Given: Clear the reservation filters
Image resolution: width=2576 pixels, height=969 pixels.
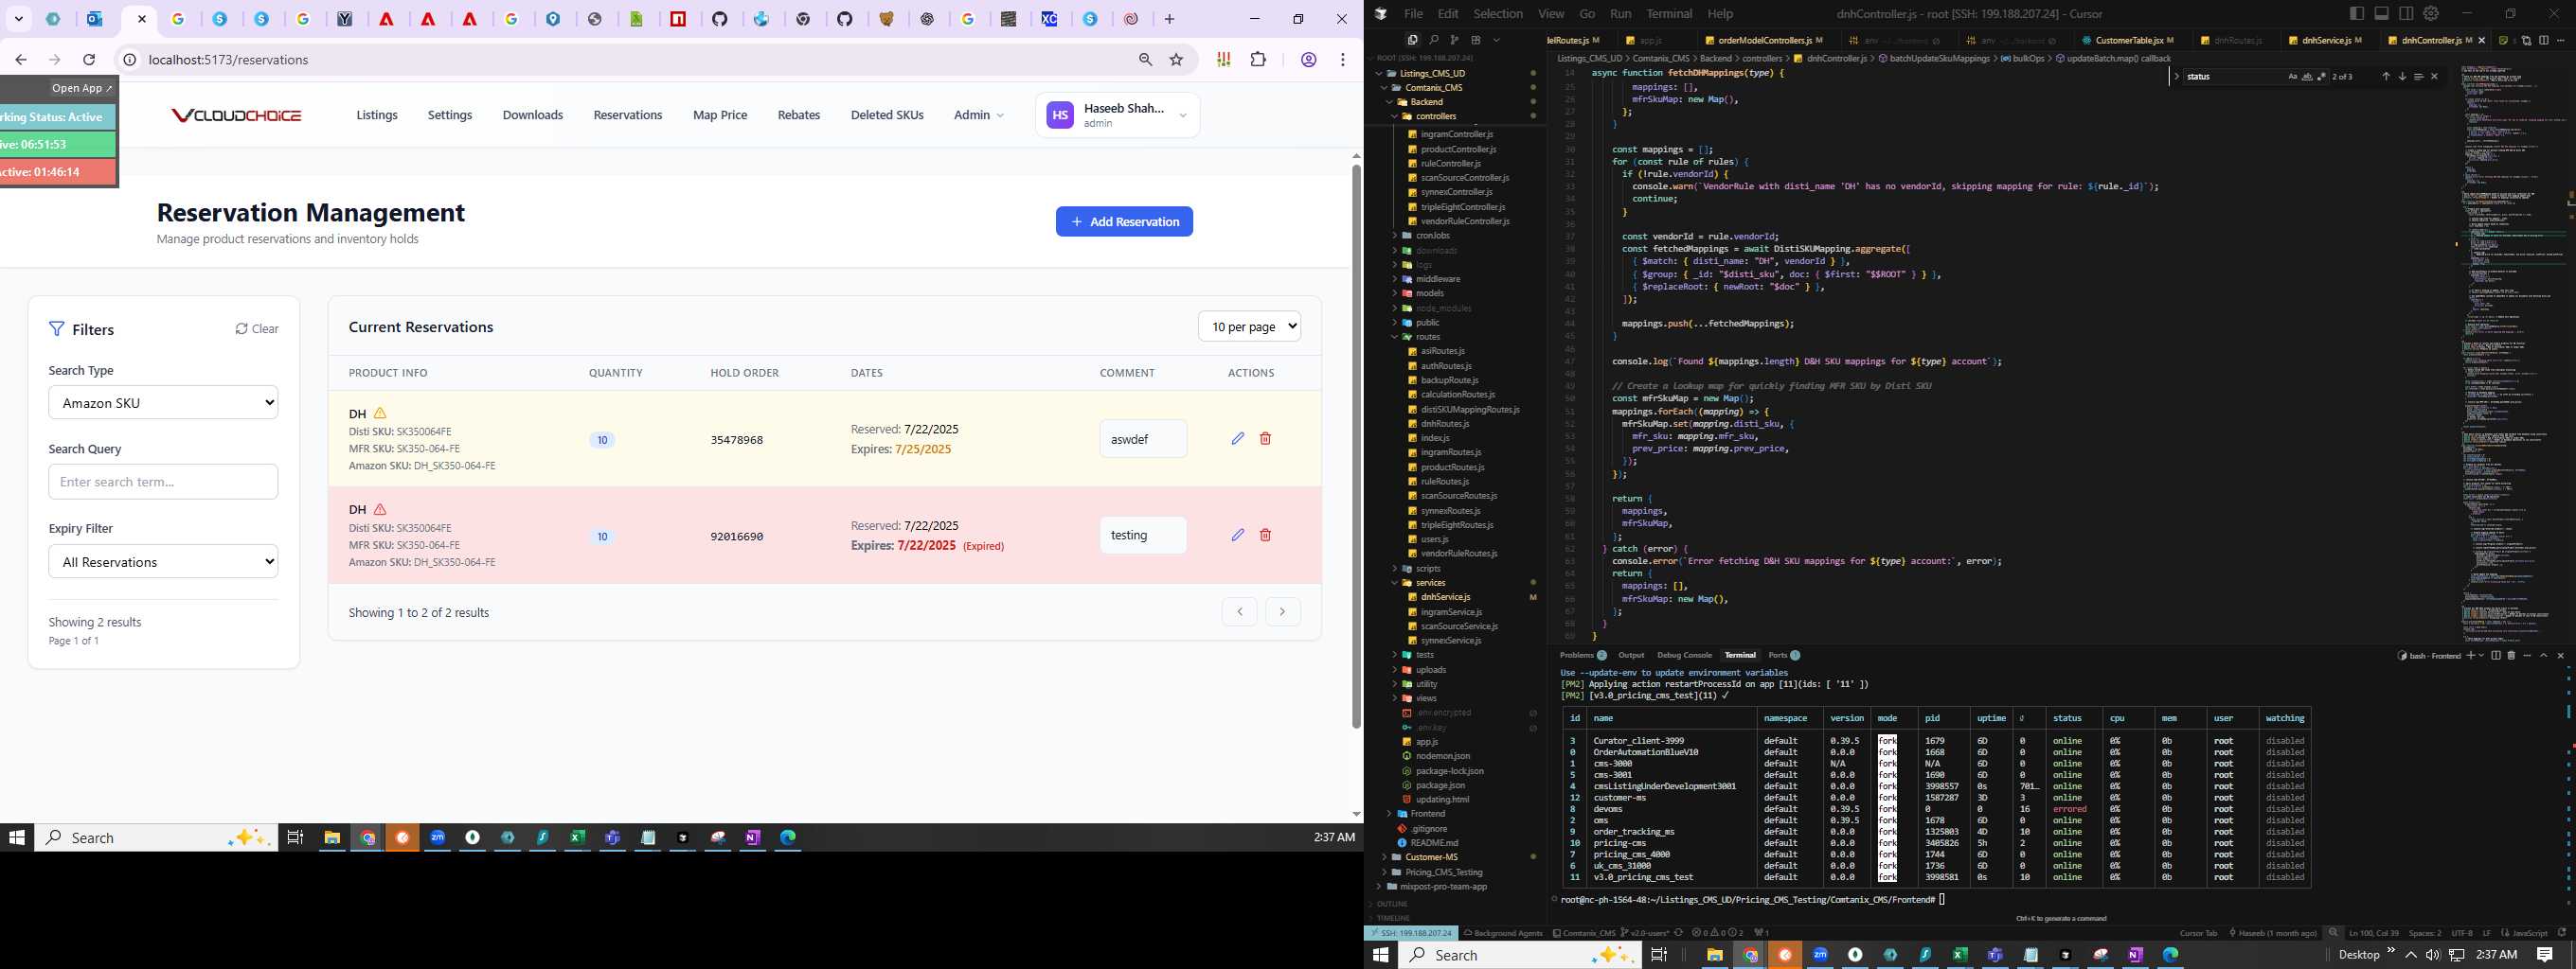Looking at the screenshot, I should (257, 328).
